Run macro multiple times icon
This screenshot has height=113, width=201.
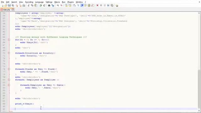108,5
